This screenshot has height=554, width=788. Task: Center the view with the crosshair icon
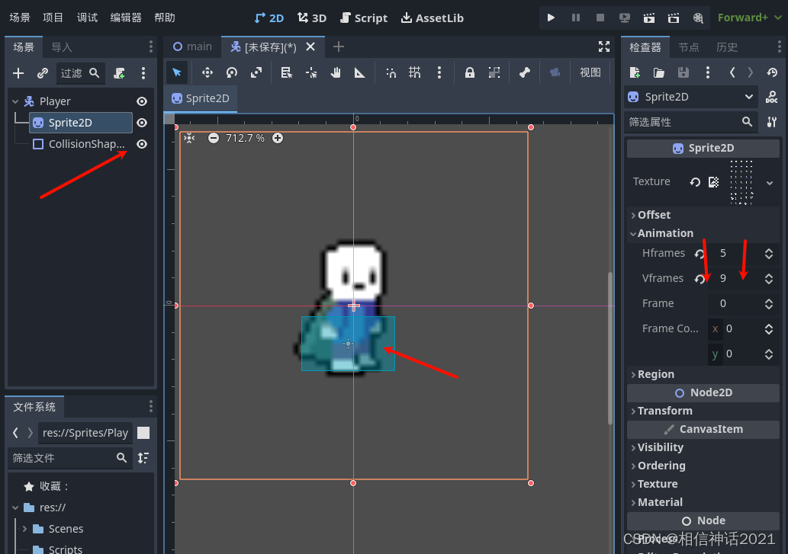pyautogui.click(x=189, y=138)
